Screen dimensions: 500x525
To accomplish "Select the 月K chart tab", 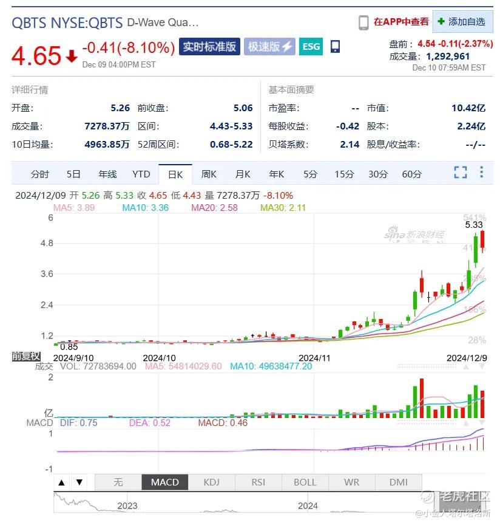I will tap(243, 174).
